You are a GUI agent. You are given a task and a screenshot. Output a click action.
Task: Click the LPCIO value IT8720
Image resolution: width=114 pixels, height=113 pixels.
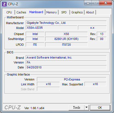[x=66, y=45]
